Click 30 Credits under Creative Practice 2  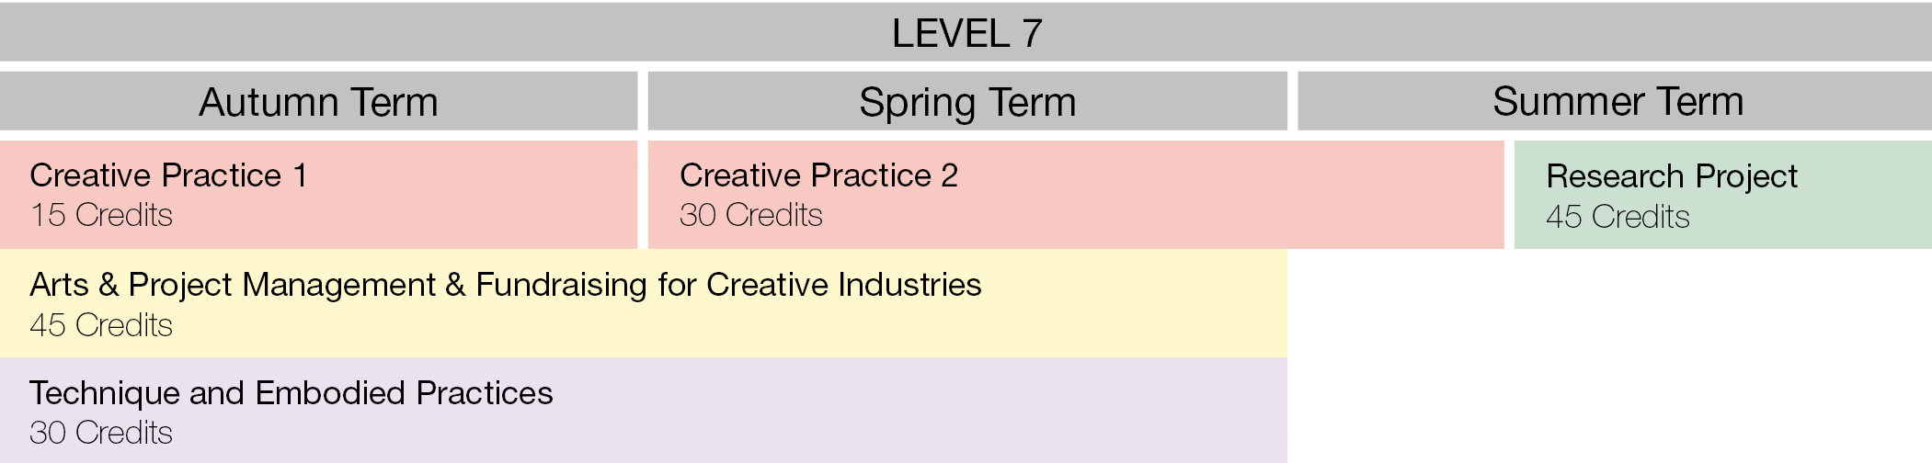750,215
